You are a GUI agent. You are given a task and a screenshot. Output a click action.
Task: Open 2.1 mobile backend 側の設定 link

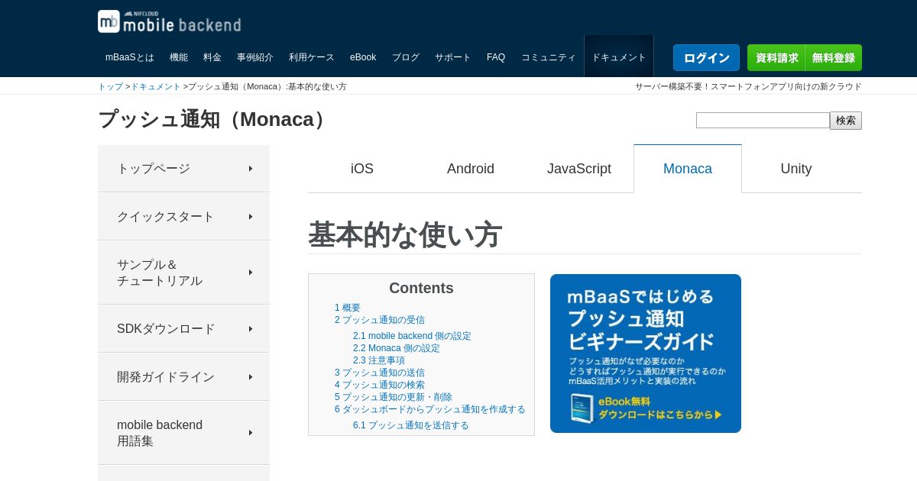[412, 336]
